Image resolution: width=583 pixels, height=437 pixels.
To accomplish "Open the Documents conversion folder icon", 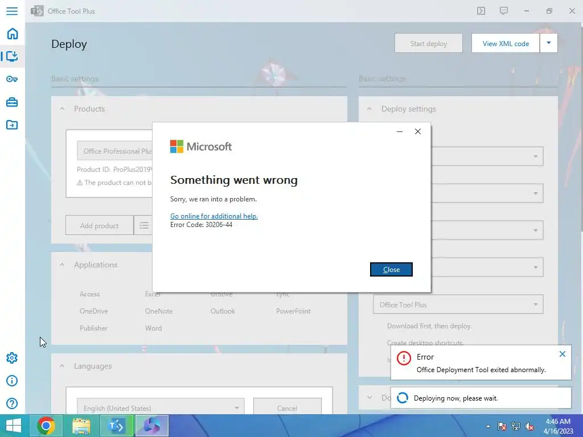I will pos(12,125).
